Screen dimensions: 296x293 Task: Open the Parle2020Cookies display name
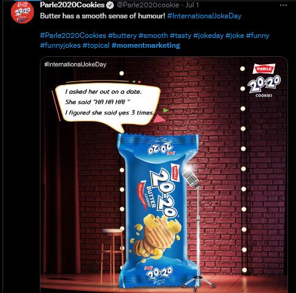(x=72, y=5)
